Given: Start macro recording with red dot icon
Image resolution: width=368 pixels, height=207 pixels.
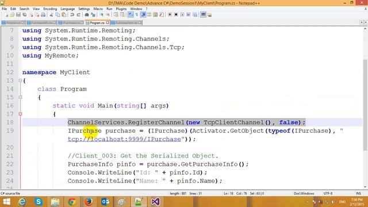Looking at the screenshot, I should coord(170,15).
